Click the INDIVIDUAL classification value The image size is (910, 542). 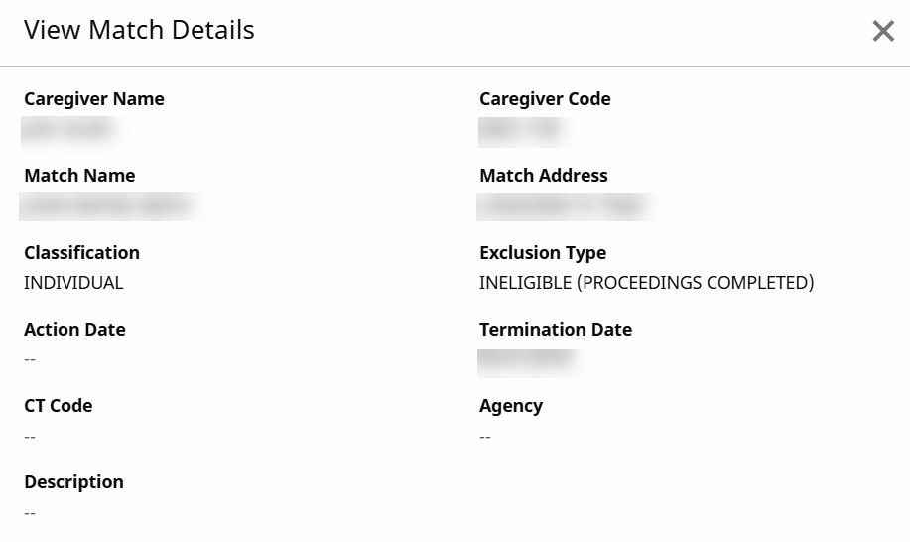73,283
